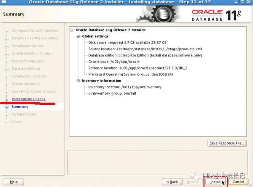Viewport: 253px width, 187px height.
Task: Maximize the installer window
Action: coord(242,2)
